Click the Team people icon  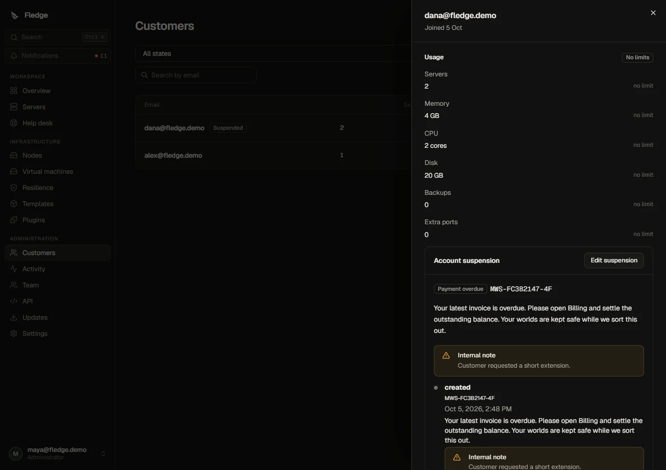click(x=14, y=285)
